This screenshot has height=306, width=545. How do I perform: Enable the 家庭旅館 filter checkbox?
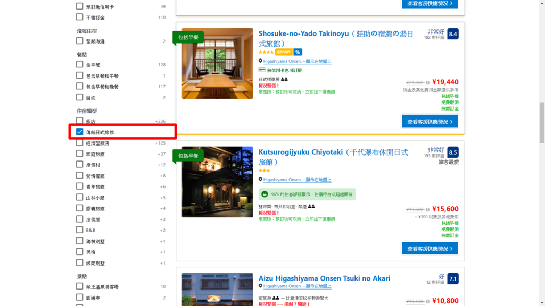[x=80, y=154]
